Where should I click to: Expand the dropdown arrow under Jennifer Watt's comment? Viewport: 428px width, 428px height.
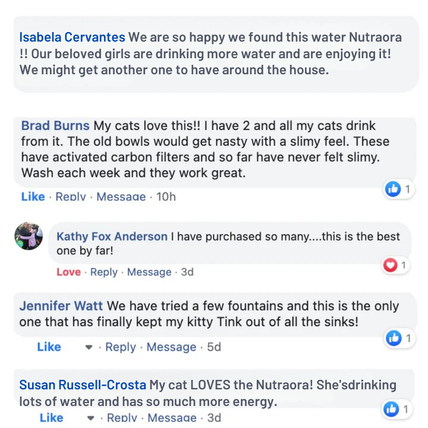(x=89, y=347)
